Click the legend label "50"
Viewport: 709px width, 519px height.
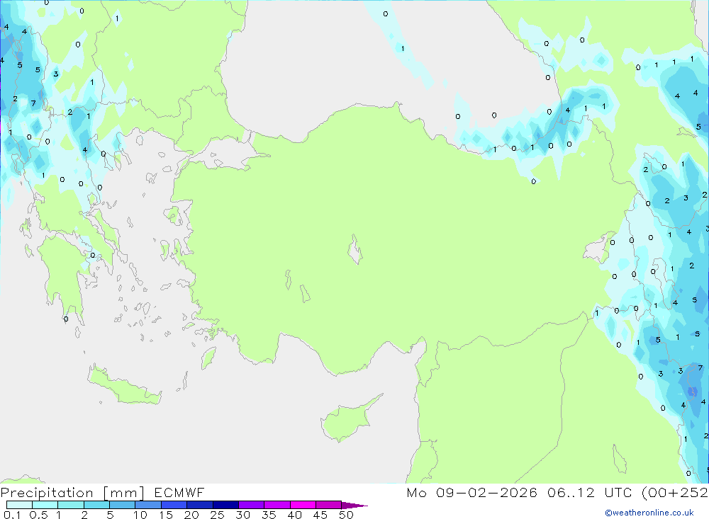pyautogui.click(x=346, y=515)
